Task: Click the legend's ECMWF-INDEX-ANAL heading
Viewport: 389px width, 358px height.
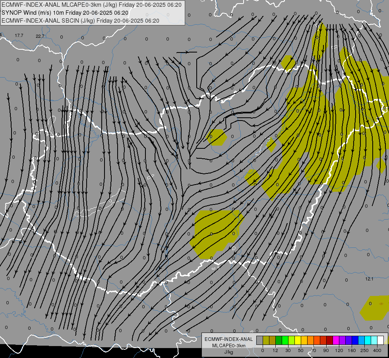Action: coord(228,339)
